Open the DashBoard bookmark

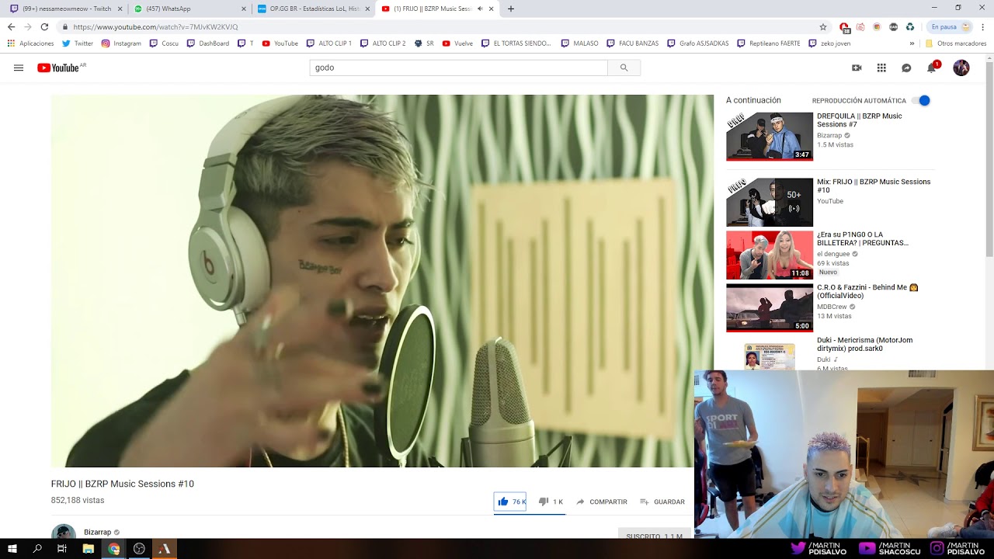(x=207, y=43)
